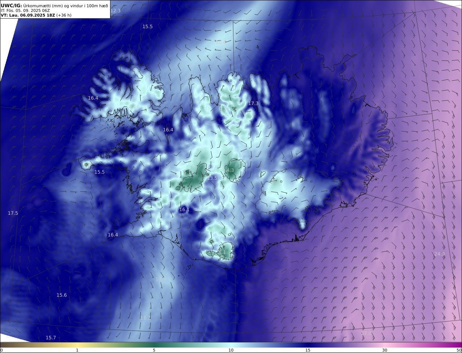Screen dimensions: 462x353
Task: Click the '(+36 h)' forecast offset text
Action: 64,15
